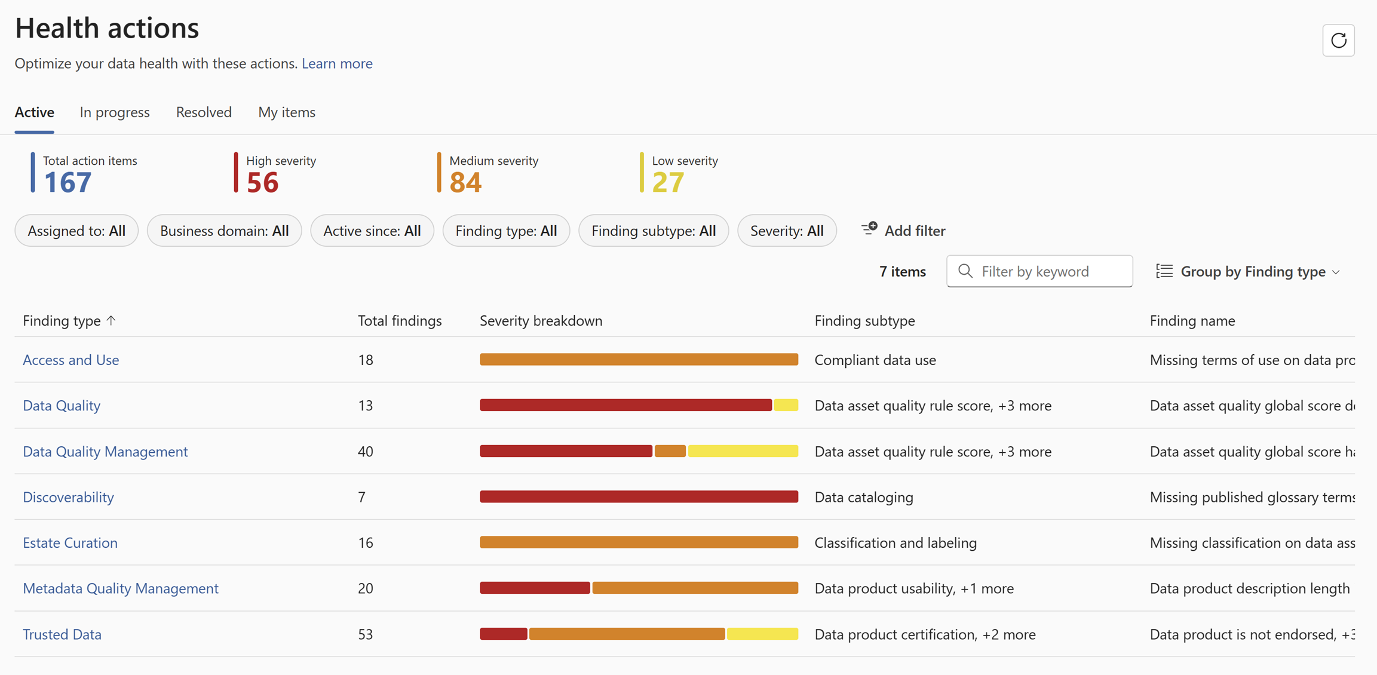Click Total action items count 167
The image size is (1377, 675).
click(x=68, y=182)
